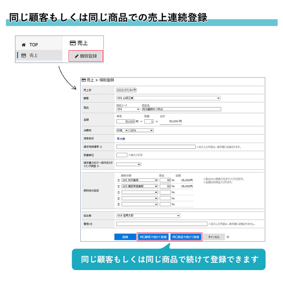Viewport: 283px width, 283px height.
Task: Click the blue 登録 button
Action: tap(125, 237)
